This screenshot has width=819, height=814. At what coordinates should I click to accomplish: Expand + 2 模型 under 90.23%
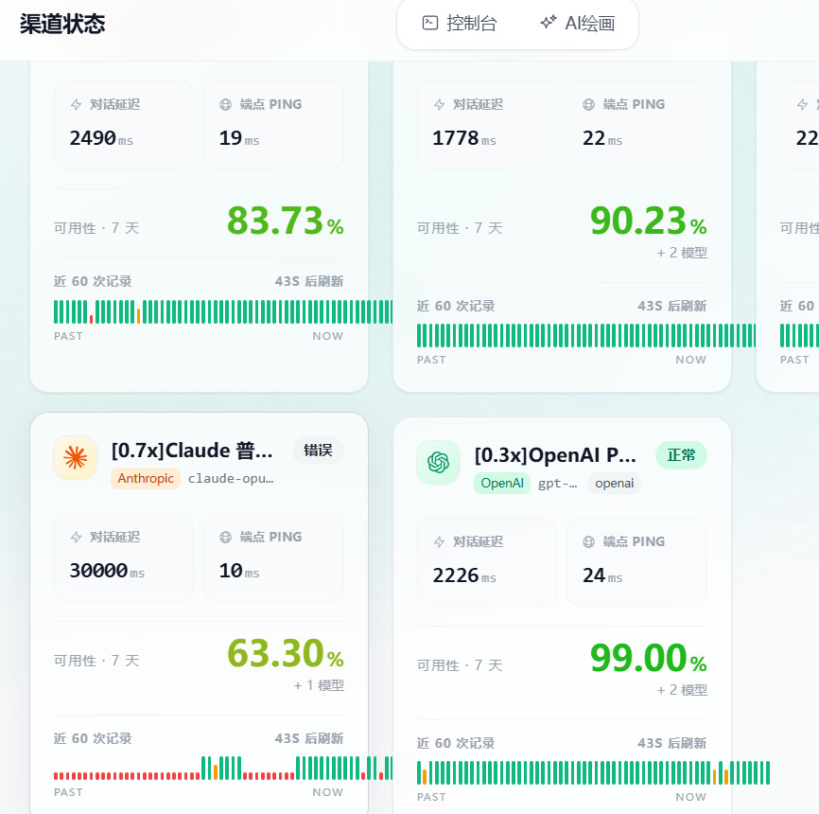(682, 253)
